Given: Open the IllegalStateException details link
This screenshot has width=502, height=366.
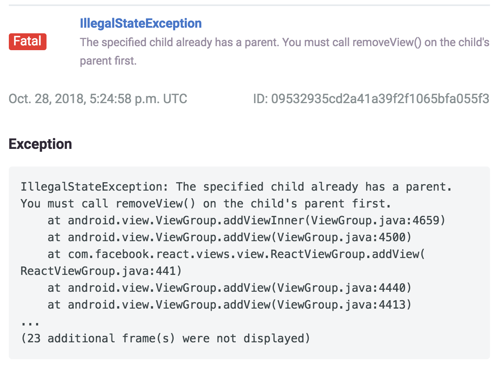Looking at the screenshot, I should point(141,23).
